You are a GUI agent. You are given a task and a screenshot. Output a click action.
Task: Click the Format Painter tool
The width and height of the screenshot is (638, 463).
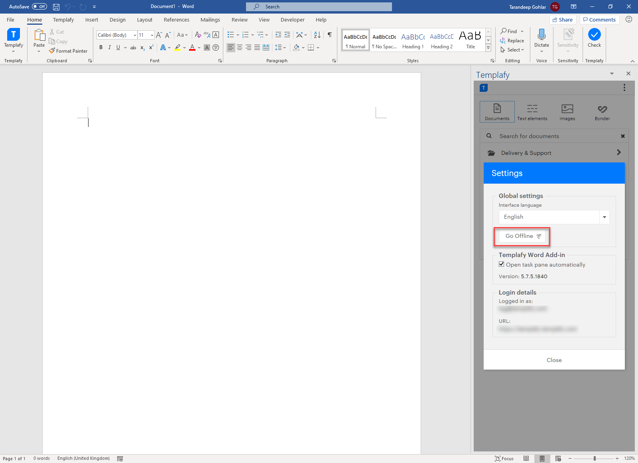pyautogui.click(x=68, y=51)
